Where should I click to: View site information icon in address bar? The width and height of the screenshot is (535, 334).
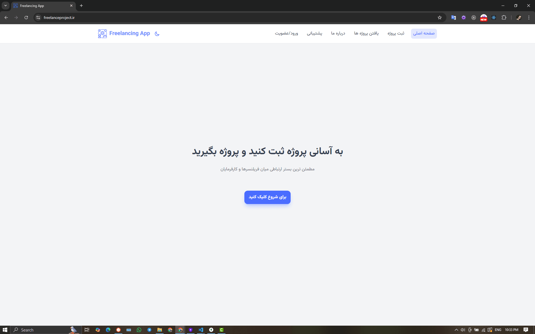pyautogui.click(x=38, y=18)
